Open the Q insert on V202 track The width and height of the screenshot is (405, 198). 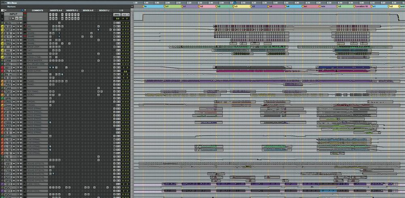[50, 122]
